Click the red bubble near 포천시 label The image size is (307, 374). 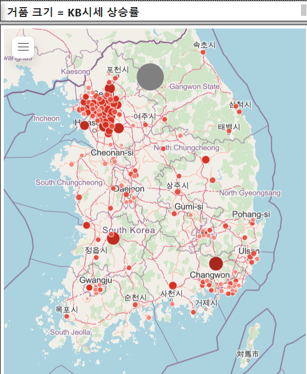point(115,78)
